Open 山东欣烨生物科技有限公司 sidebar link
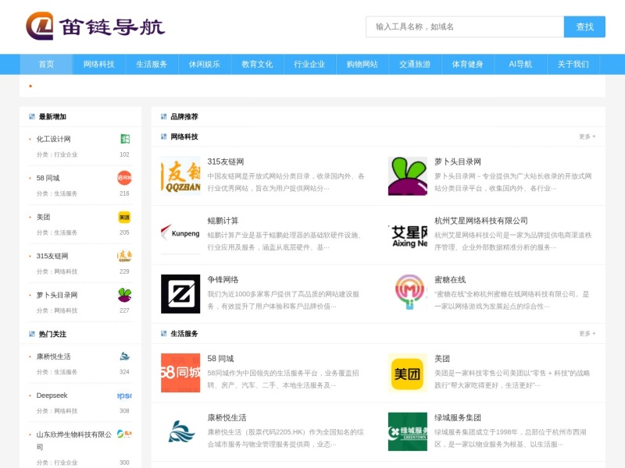Viewport: 625px width, 468px height. click(74, 440)
